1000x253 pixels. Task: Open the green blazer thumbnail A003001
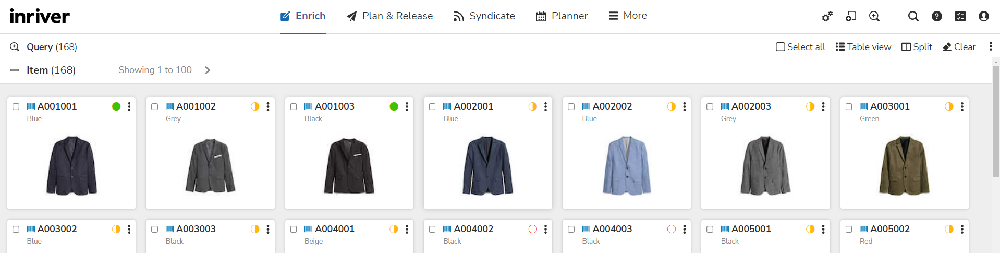[905, 166]
